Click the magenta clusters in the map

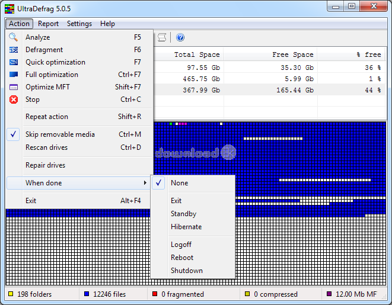183,124
